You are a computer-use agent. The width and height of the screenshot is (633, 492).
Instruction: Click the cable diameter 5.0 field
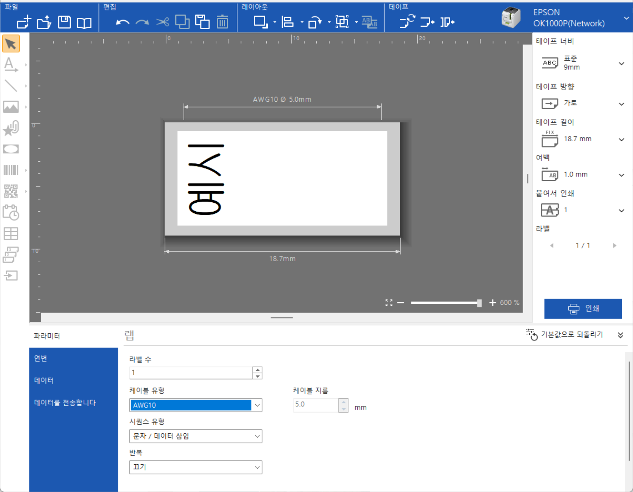(x=316, y=405)
